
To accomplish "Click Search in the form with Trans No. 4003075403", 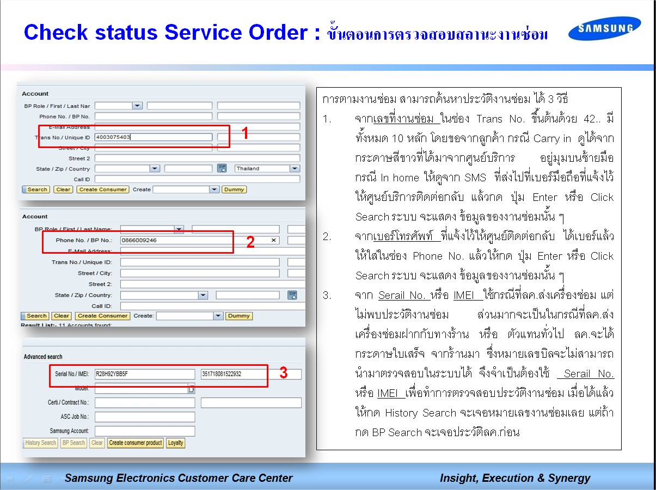I will (37, 189).
